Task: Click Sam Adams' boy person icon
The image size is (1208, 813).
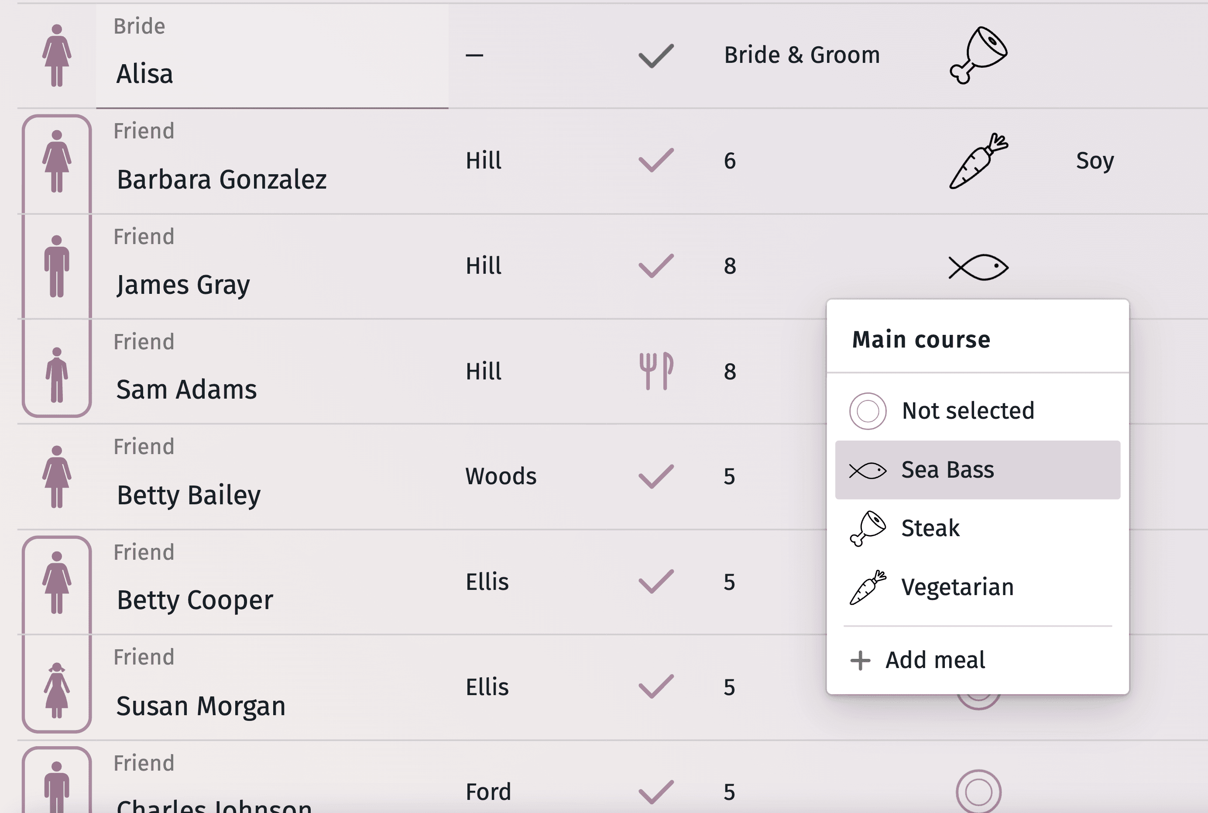Action: [x=56, y=374]
